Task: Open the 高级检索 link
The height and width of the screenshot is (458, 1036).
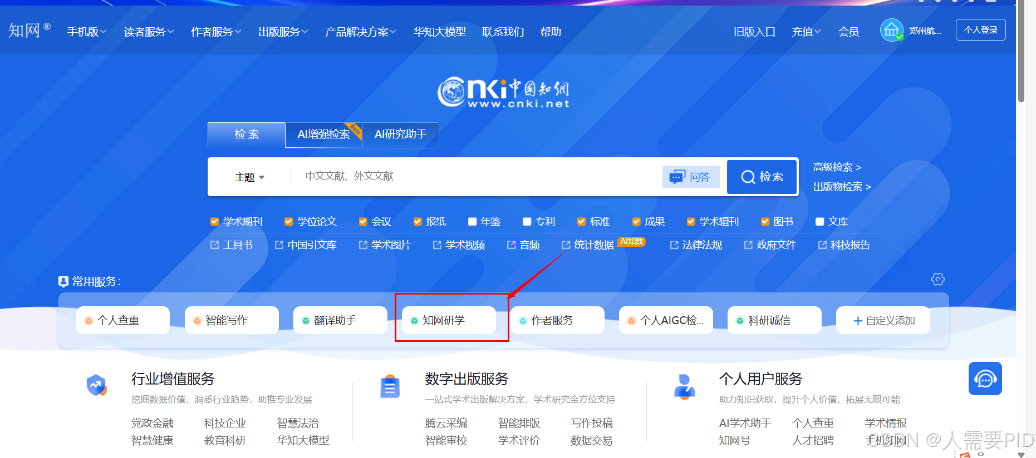Action: click(837, 167)
